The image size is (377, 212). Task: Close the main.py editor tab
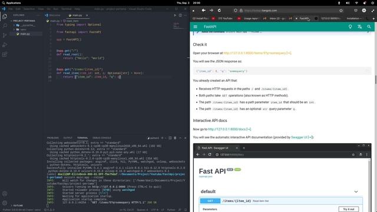coord(87,15)
